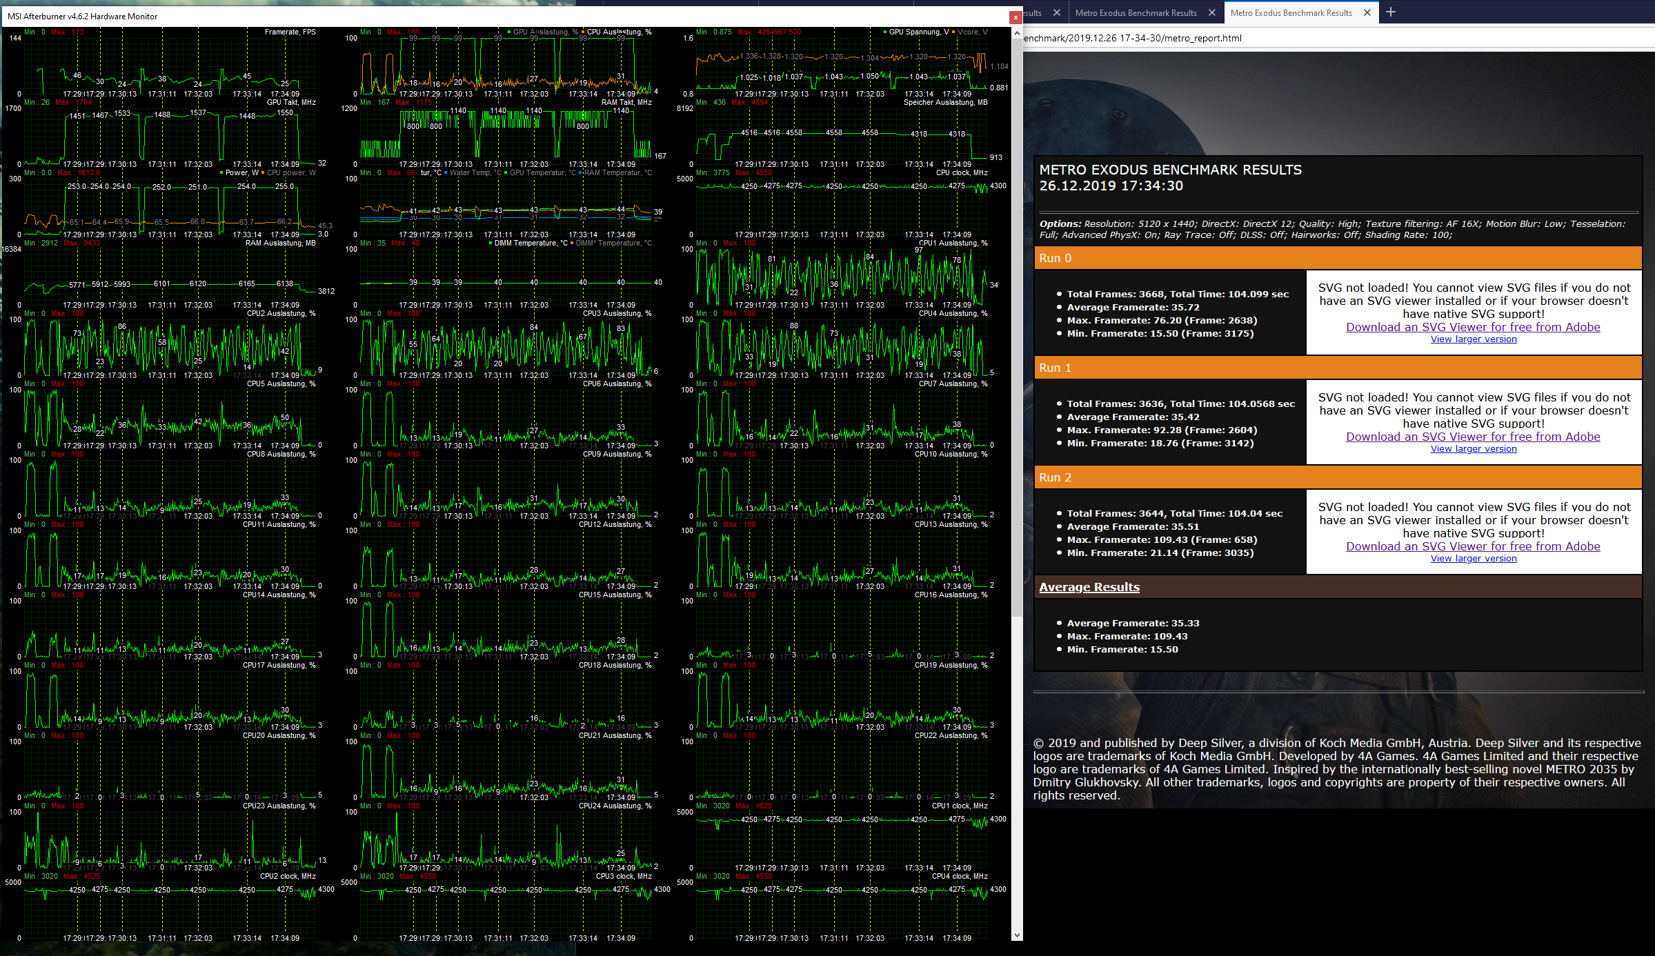This screenshot has height=956, width=1655.
Task: Click Run 2 View larger version link
Action: point(1474,559)
